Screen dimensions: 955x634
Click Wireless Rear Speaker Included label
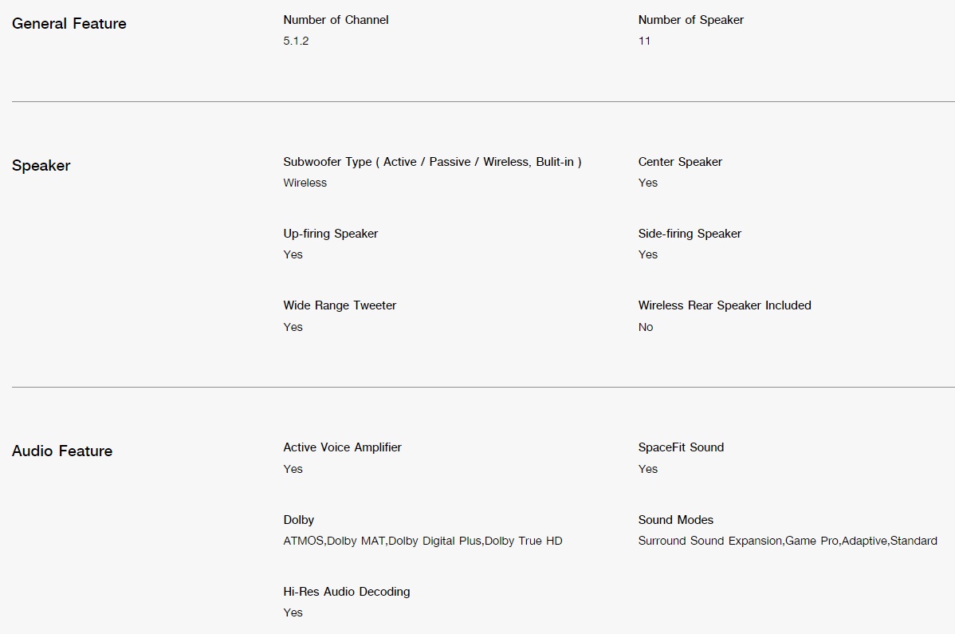coord(725,305)
